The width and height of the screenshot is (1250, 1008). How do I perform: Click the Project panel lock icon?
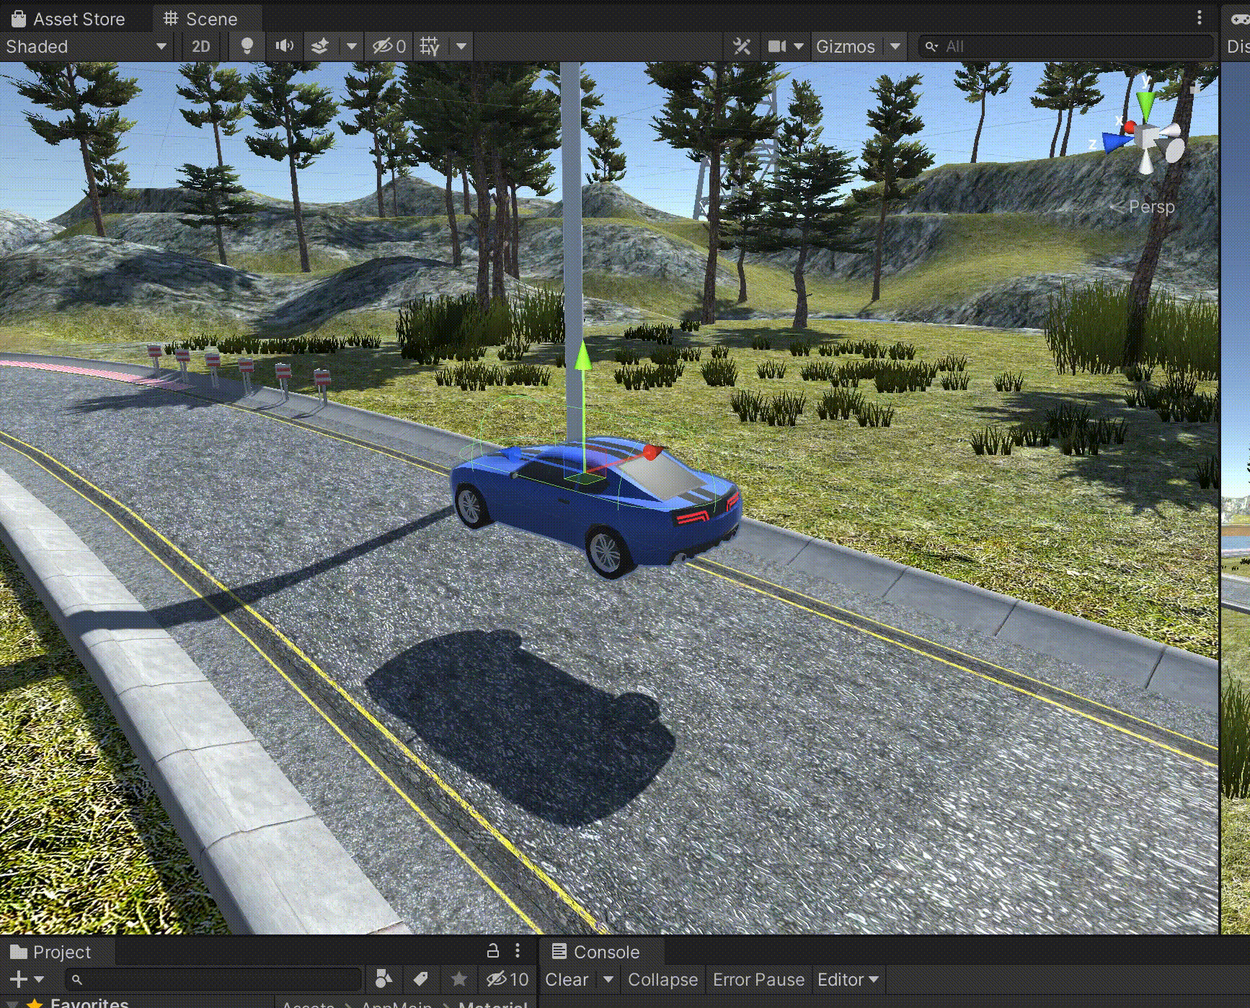click(x=493, y=950)
